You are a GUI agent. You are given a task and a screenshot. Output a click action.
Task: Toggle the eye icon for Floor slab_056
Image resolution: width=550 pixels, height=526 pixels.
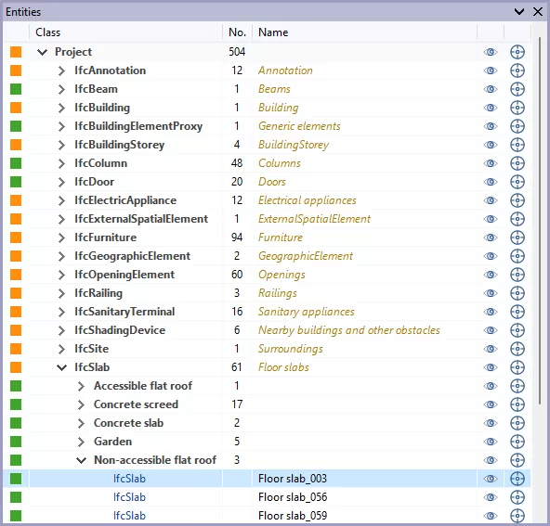(491, 497)
